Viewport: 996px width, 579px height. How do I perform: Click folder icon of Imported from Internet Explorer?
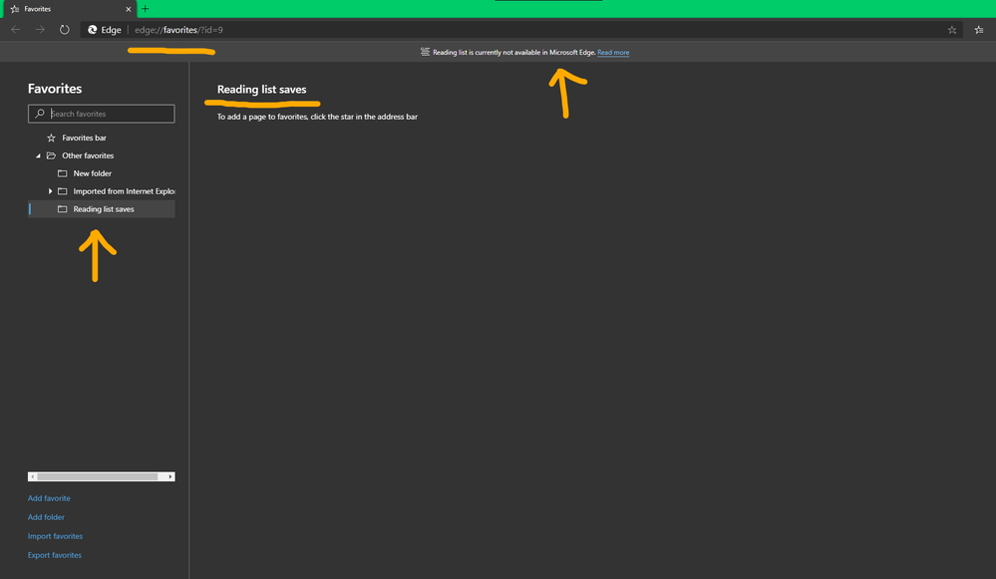coord(62,191)
